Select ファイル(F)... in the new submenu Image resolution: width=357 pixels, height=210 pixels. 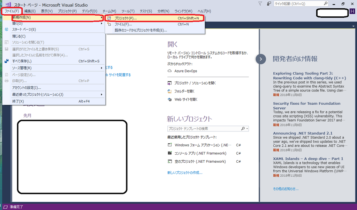click(155, 24)
